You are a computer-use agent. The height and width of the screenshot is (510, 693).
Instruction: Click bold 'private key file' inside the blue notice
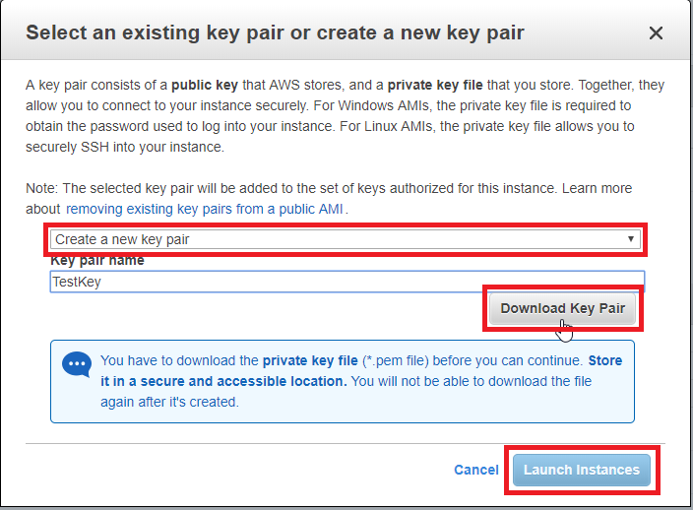(x=310, y=360)
